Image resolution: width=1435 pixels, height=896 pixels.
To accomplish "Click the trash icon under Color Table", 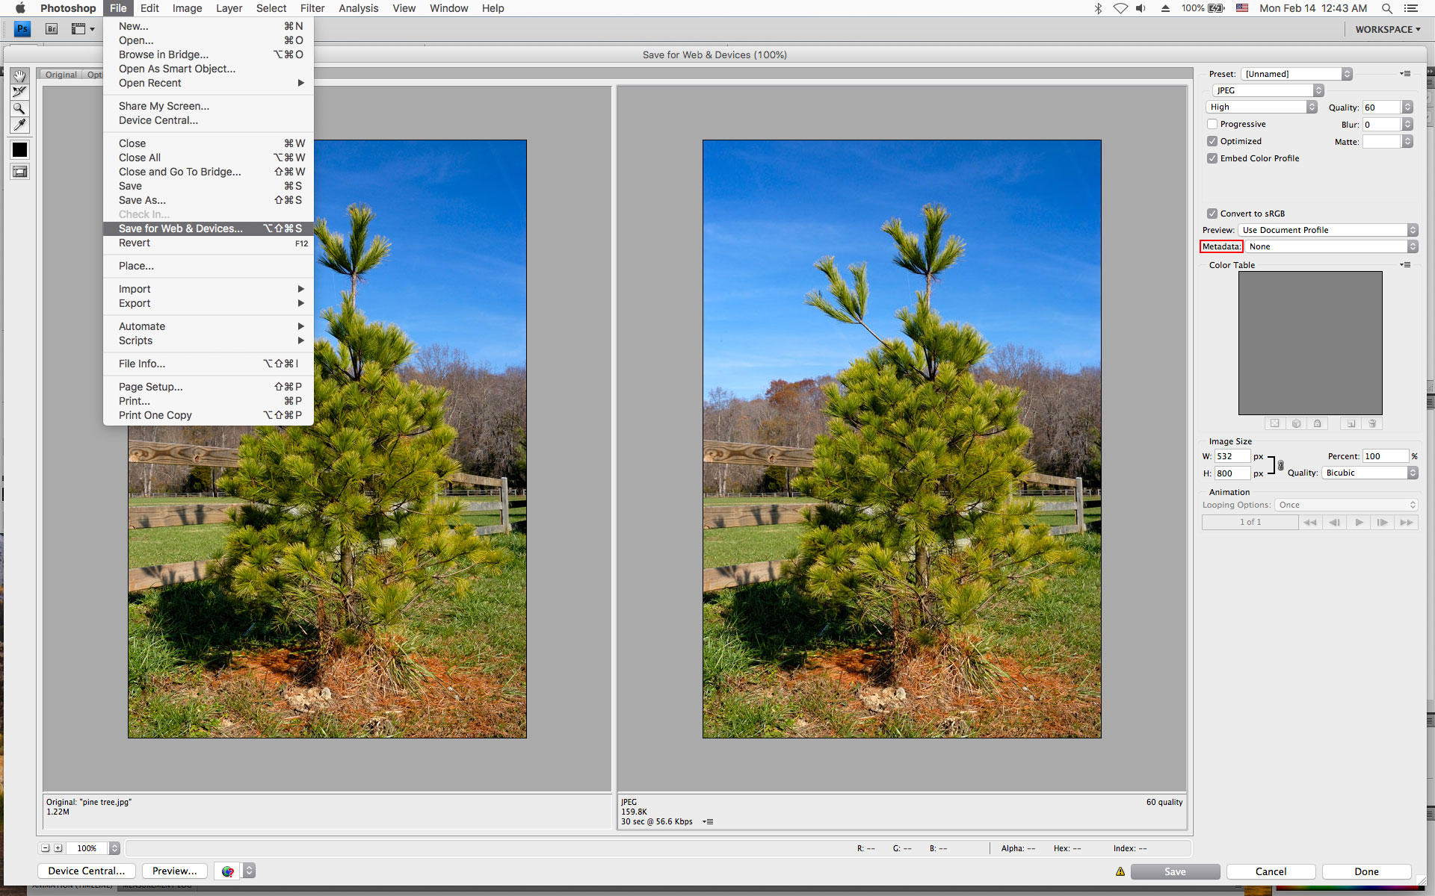I will (1372, 423).
